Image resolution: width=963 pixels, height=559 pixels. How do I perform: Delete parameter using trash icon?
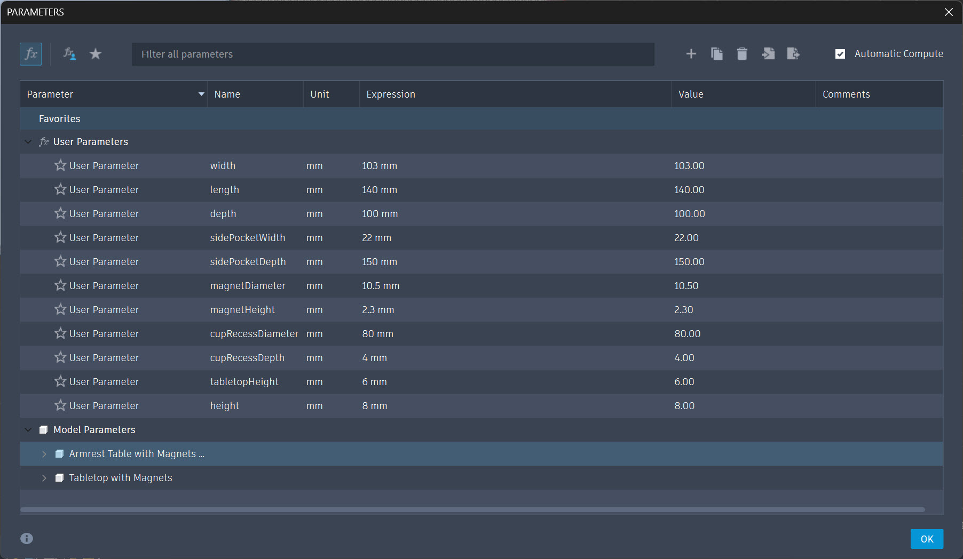tap(742, 54)
